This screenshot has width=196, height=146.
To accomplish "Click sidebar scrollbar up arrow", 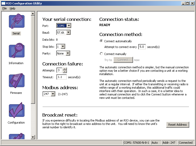I will coord(33,14).
